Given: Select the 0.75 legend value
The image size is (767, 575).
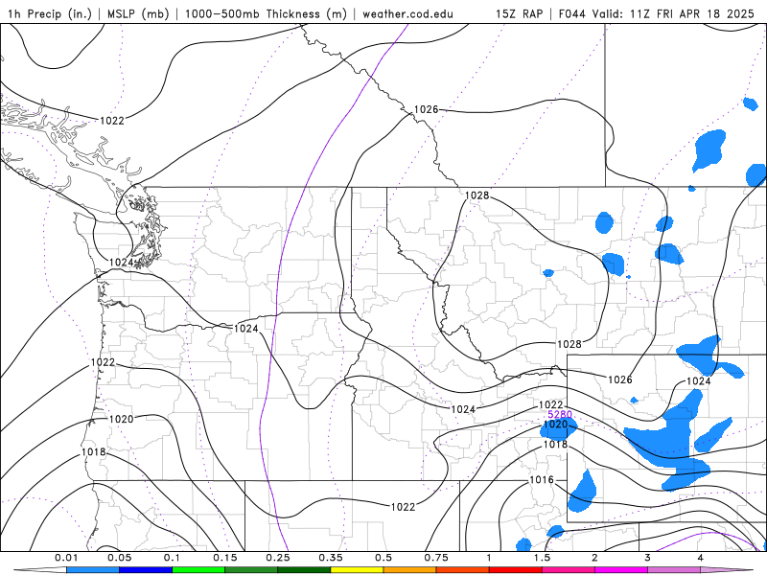Looking at the screenshot, I should pos(436,558).
